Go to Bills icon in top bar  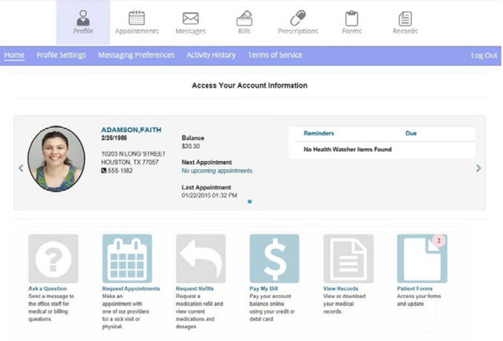tap(244, 19)
